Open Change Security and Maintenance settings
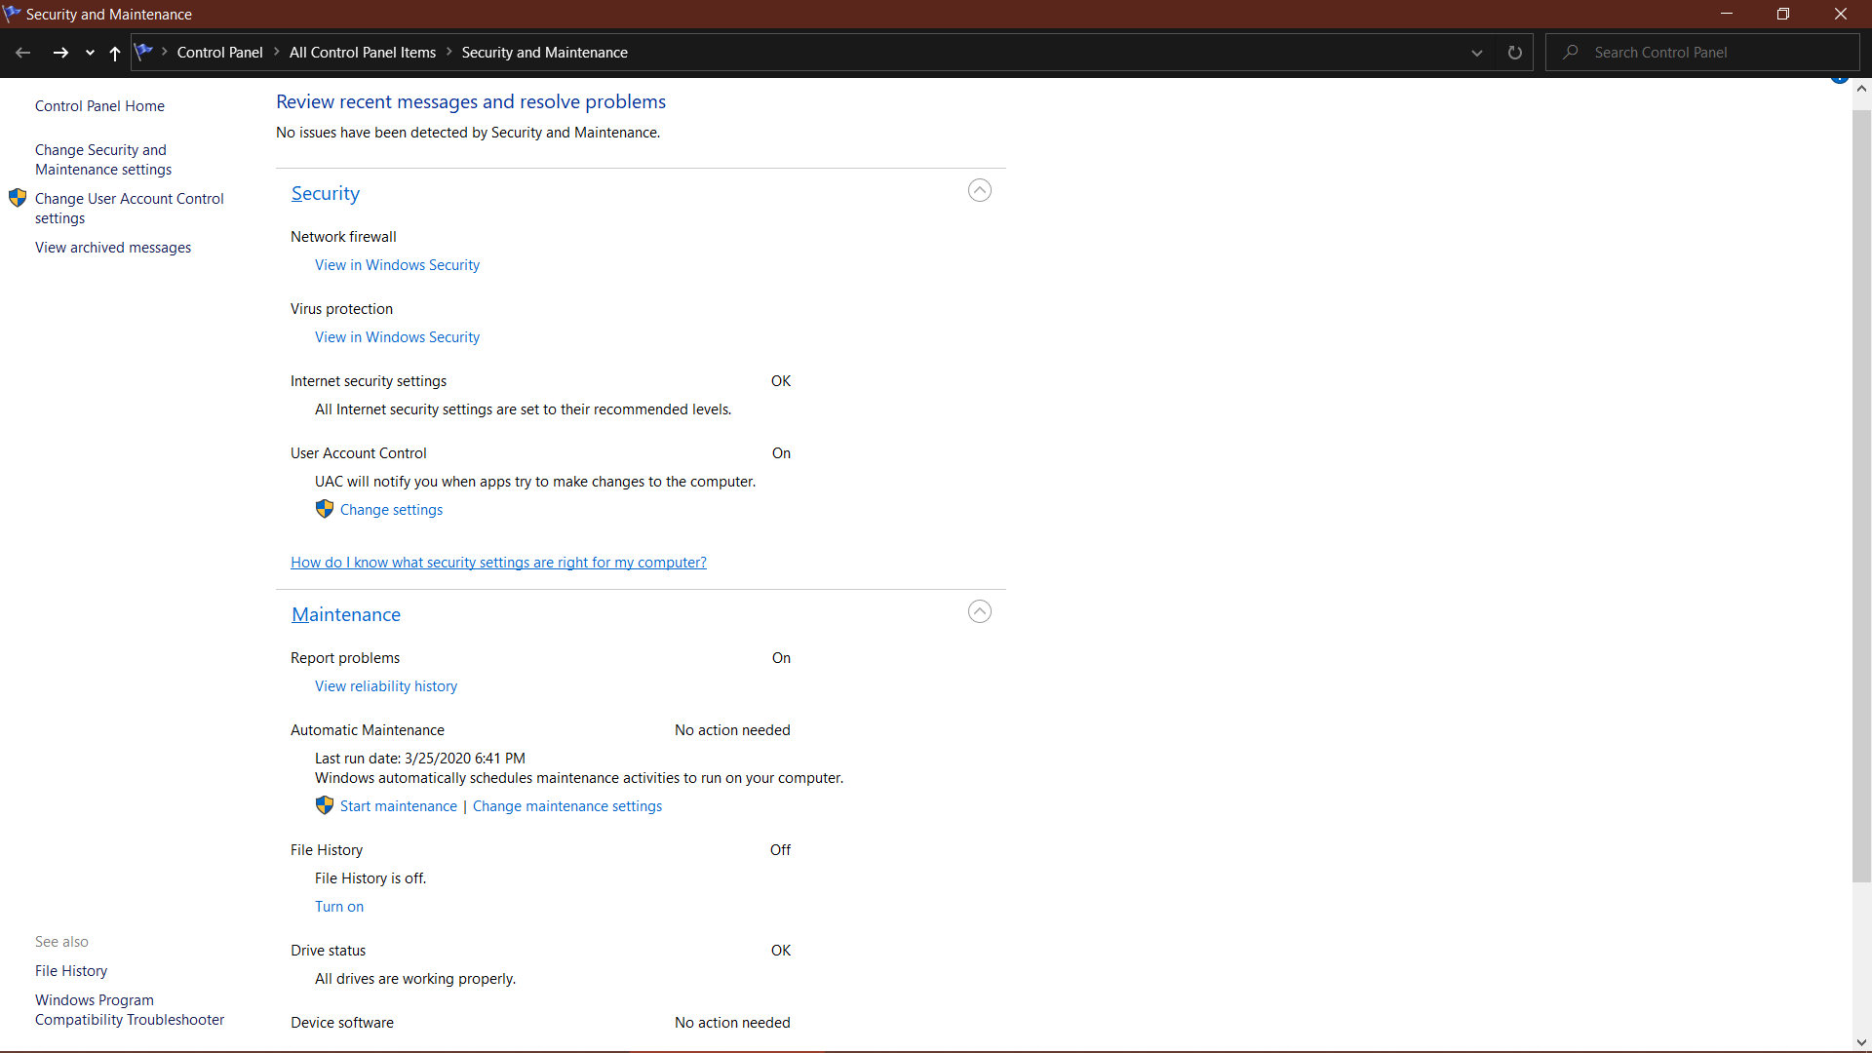The width and height of the screenshot is (1872, 1053). pos(103,160)
